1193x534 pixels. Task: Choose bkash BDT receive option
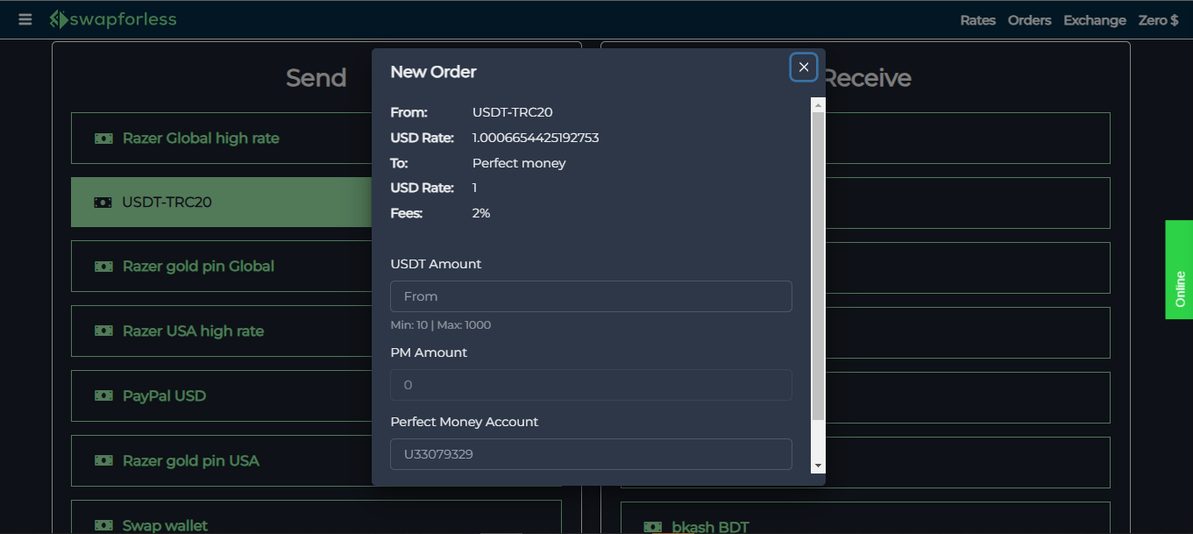point(865,518)
